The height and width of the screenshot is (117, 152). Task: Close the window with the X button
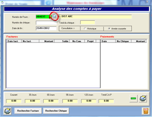pos(147,2)
